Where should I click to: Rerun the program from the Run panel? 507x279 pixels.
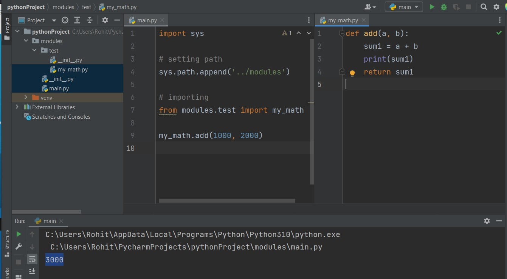19,234
